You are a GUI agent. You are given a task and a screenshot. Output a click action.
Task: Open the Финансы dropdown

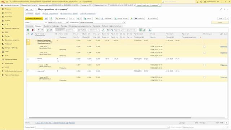(x=61, y=18)
